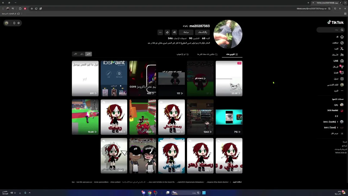Image resolution: width=348 pixels, height=196 pixels.
Task: Open Upload (تحميل) in the sidebar
Action: coord(339,79)
